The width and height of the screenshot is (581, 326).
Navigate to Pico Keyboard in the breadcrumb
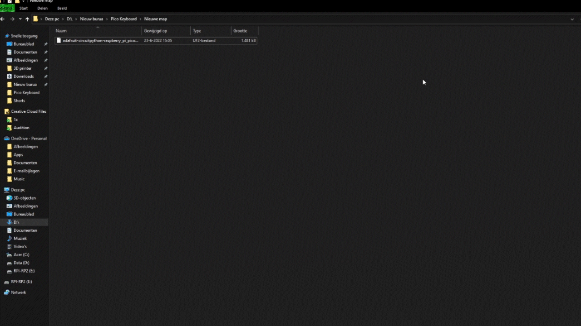124,19
